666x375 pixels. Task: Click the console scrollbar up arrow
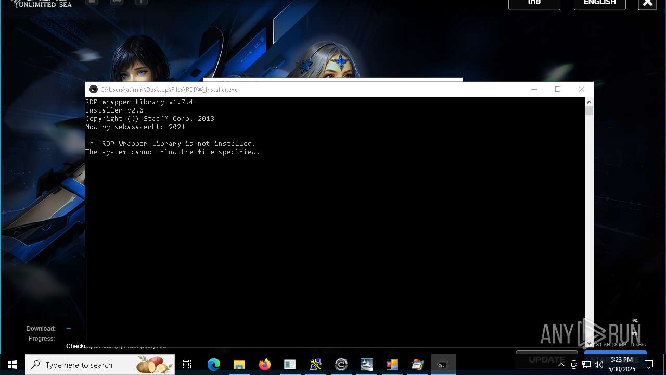[x=589, y=102]
